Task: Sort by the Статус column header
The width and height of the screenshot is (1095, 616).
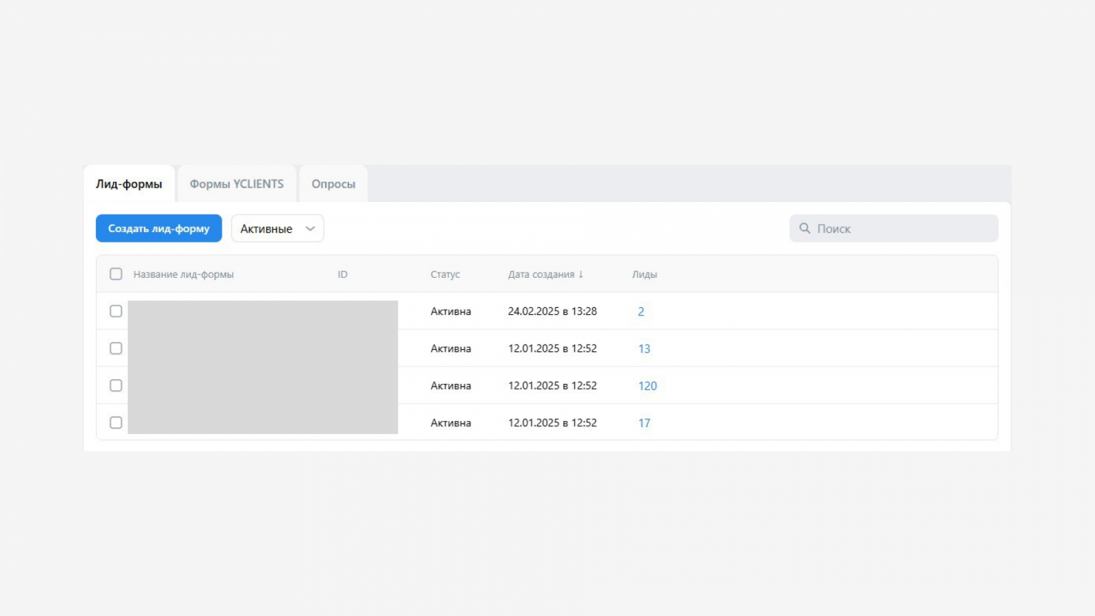Action: (x=445, y=274)
